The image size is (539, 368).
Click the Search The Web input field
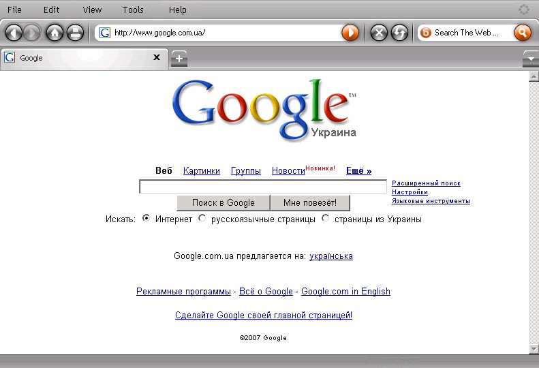coord(473,33)
